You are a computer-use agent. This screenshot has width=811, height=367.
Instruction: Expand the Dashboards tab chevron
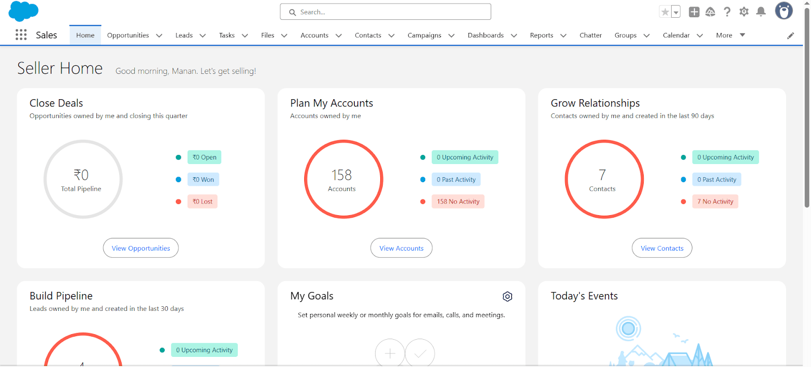click(514, 35)
